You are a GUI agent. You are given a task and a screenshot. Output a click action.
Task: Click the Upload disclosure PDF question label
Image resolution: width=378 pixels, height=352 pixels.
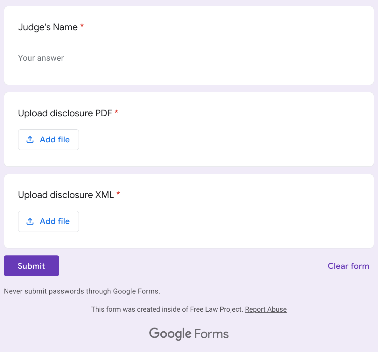coord(65,113)
